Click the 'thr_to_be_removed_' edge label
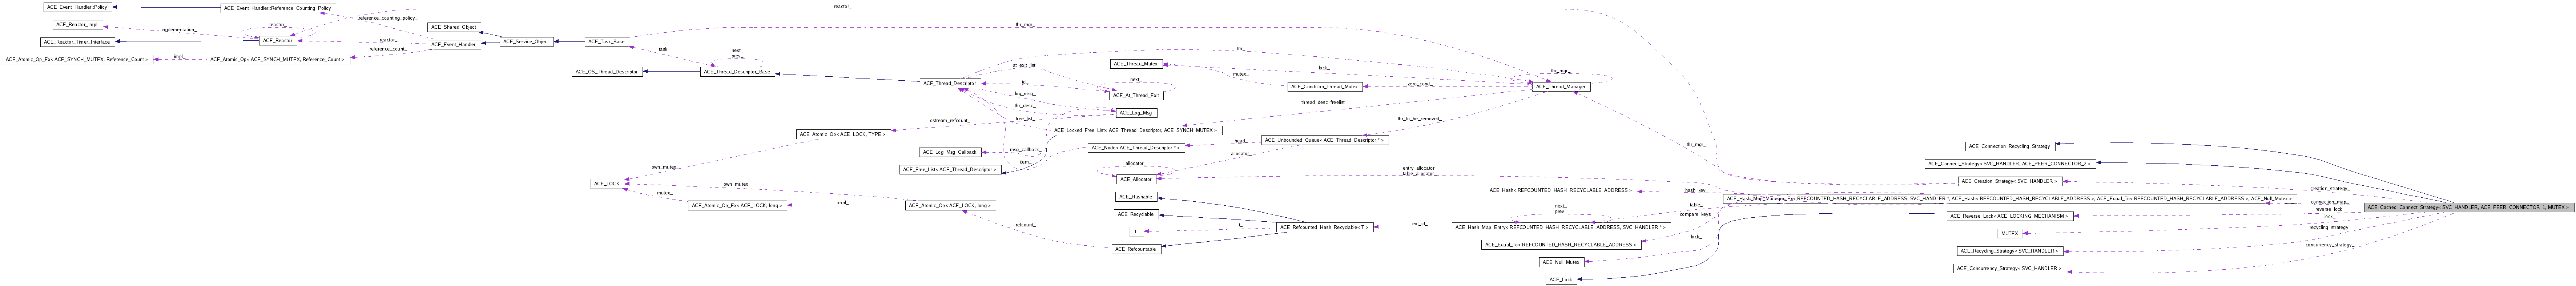 click(x=1419, y=118)
